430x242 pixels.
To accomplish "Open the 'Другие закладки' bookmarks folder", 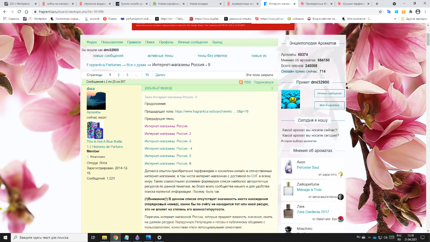I will 414,19.
